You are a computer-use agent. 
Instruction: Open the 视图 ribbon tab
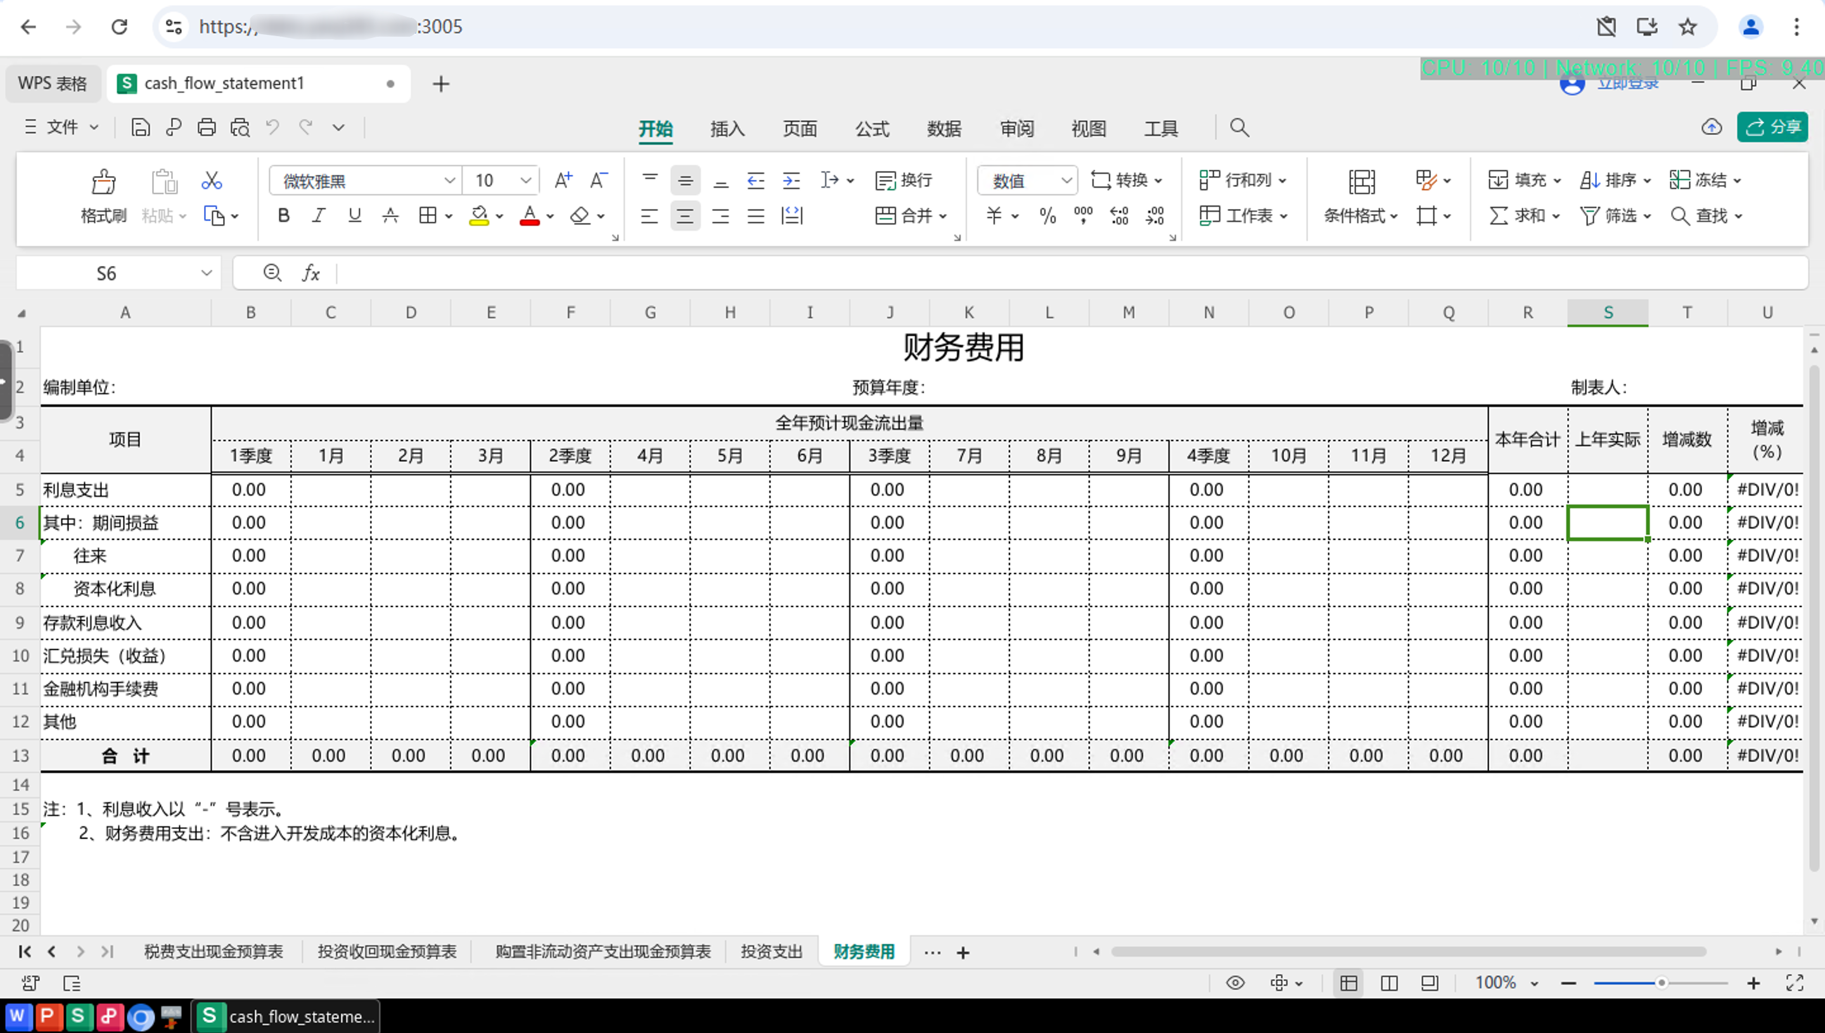click(x=1089, y=129)
